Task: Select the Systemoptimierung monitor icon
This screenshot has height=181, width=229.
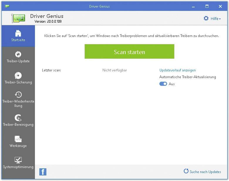Action: (x=18, y=160)
